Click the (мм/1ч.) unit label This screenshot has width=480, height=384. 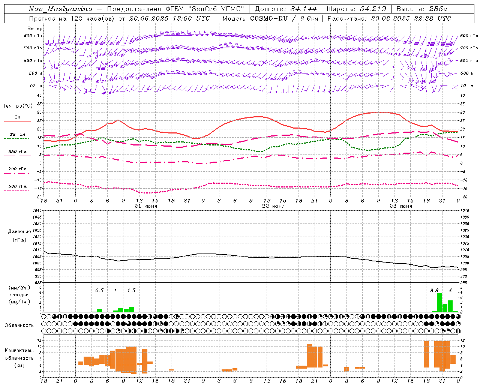tap(19, 302)
